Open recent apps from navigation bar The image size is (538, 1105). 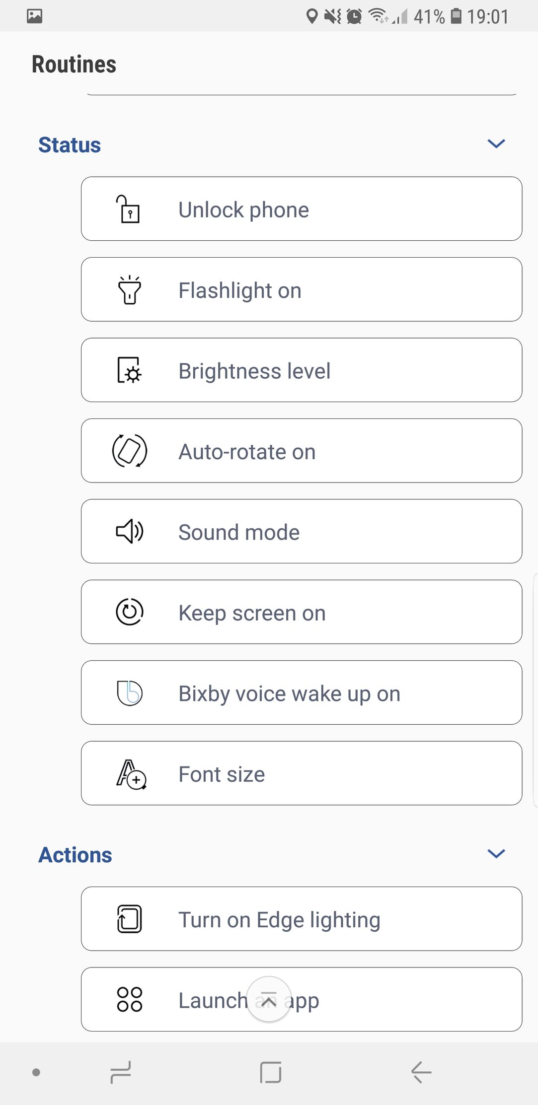tap(121, 1072)
